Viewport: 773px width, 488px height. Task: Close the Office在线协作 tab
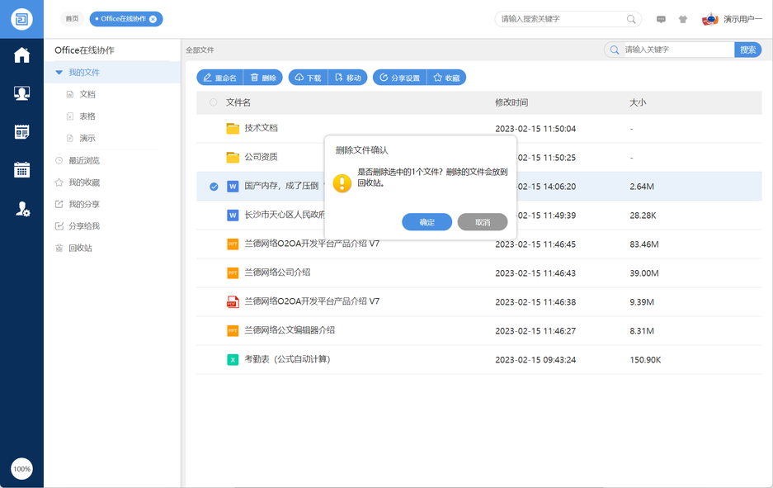tap(153, 19)
